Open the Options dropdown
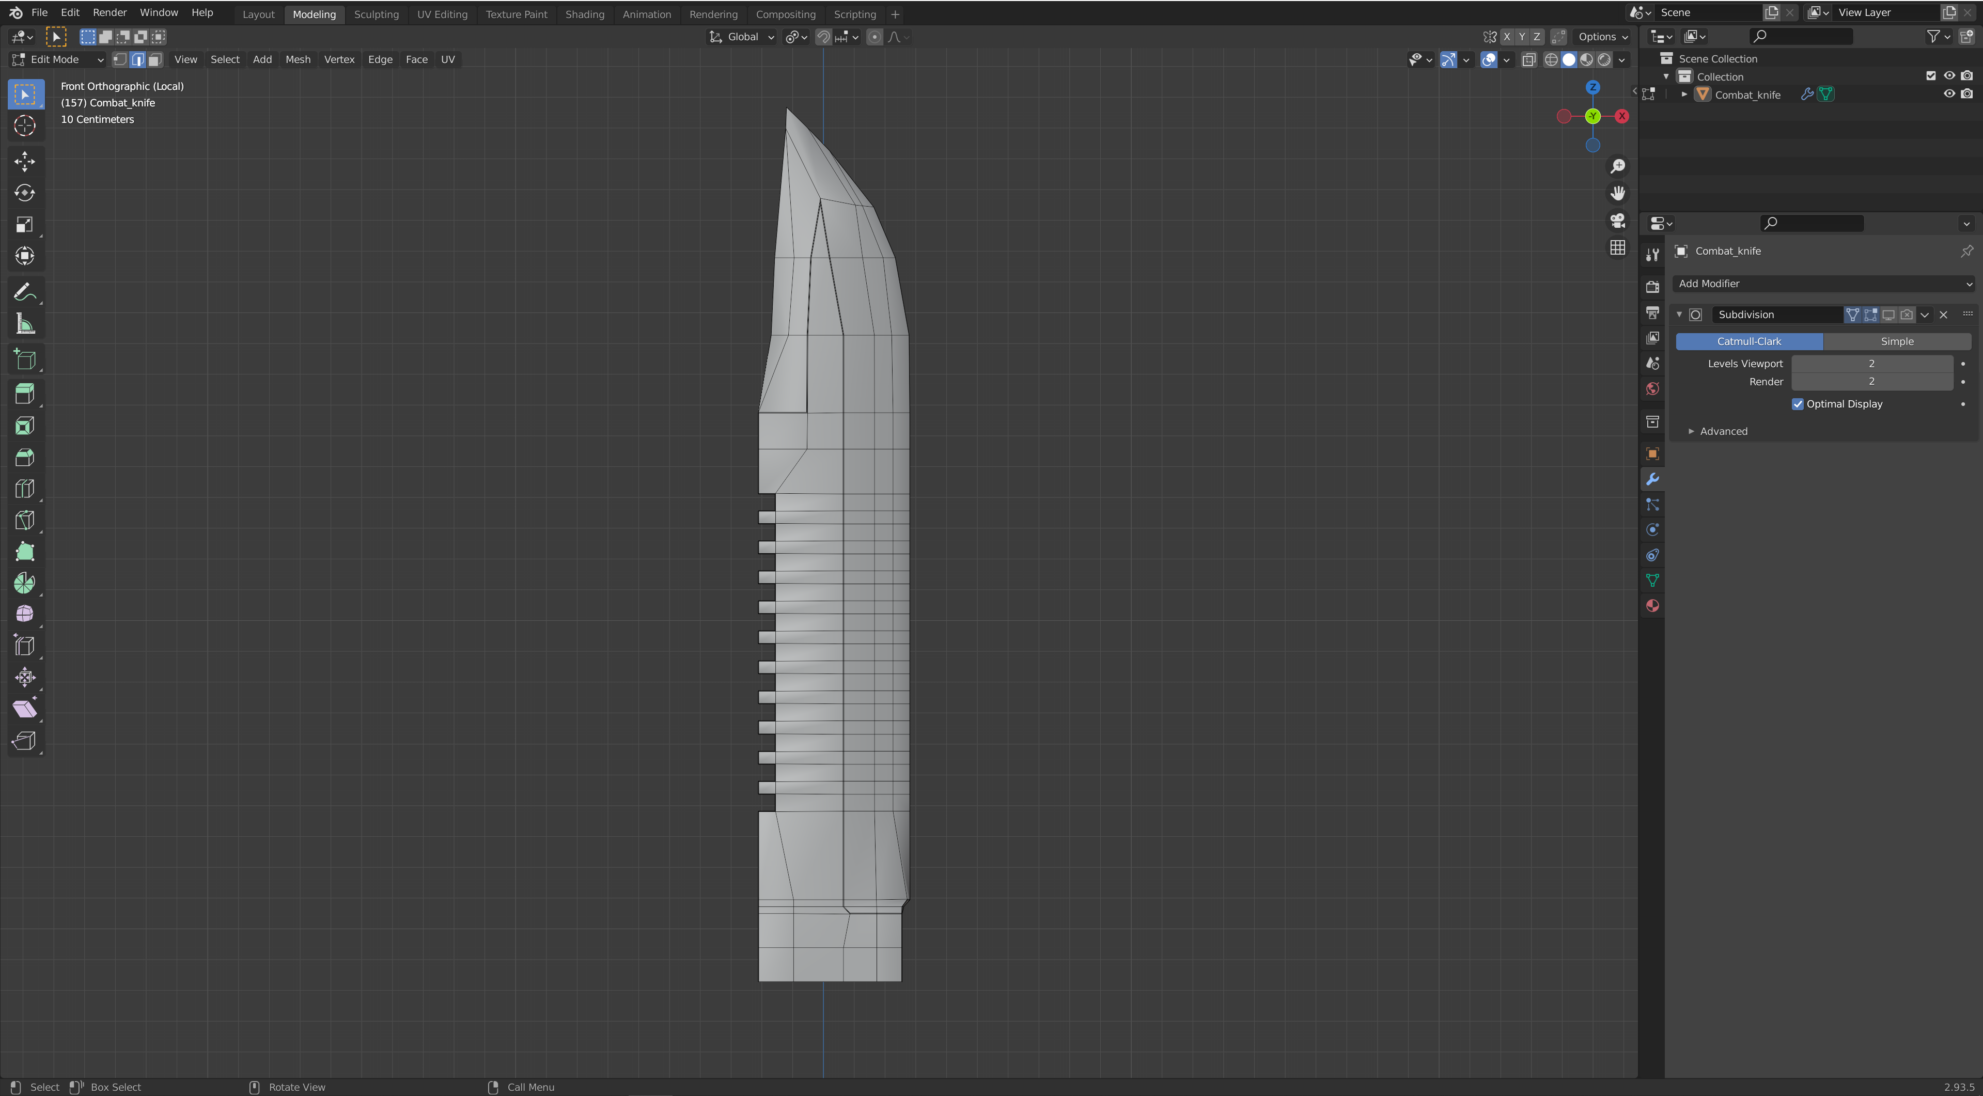 (x=1603, y=37)
